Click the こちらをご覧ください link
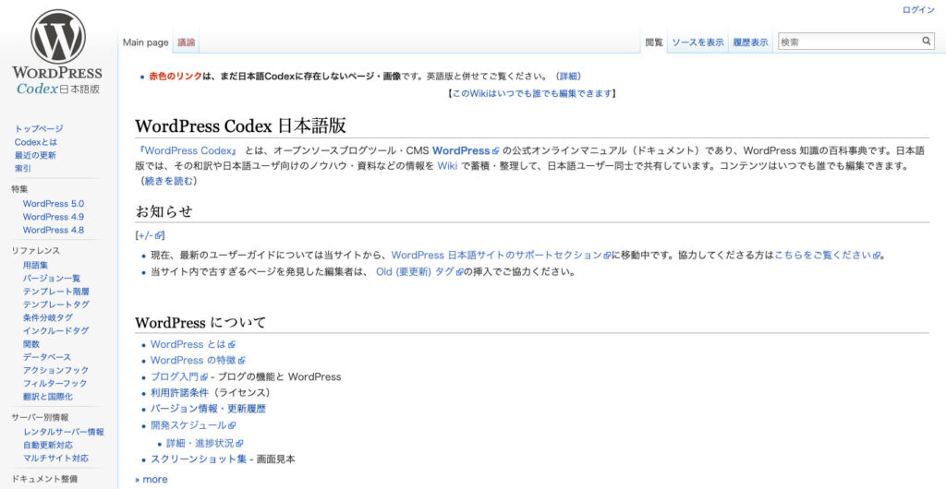946x489 pixels. coord(827,255)
